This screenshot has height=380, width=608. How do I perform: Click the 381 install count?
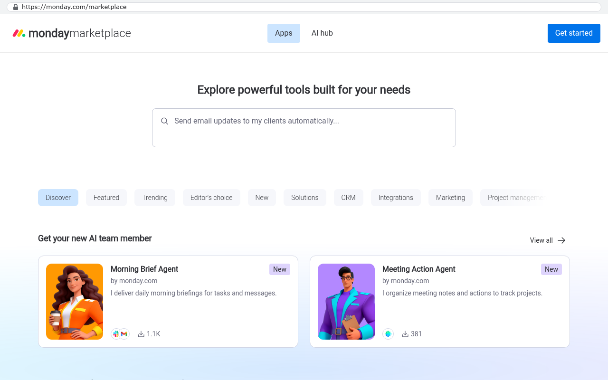pos(417,334)
